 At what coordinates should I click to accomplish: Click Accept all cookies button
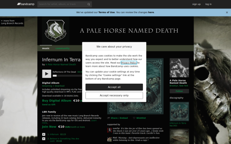[114, 87]
